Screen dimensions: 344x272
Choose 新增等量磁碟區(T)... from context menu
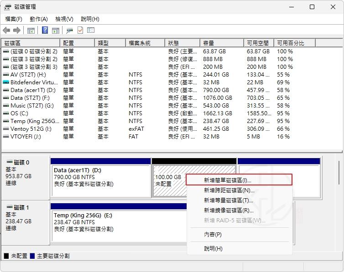pyautogui.click(x=240, y=200)
